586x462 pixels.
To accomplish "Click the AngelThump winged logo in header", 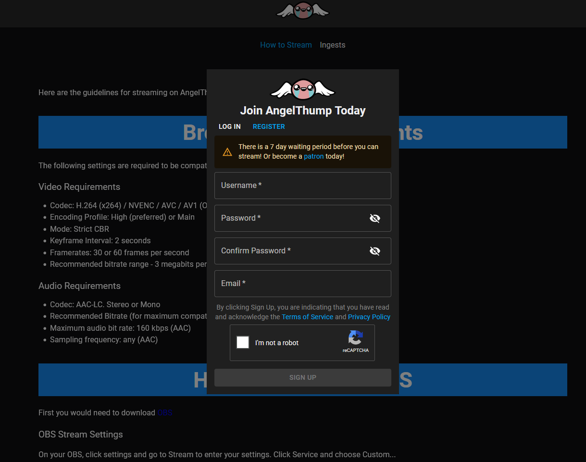I will coord(303,11).
